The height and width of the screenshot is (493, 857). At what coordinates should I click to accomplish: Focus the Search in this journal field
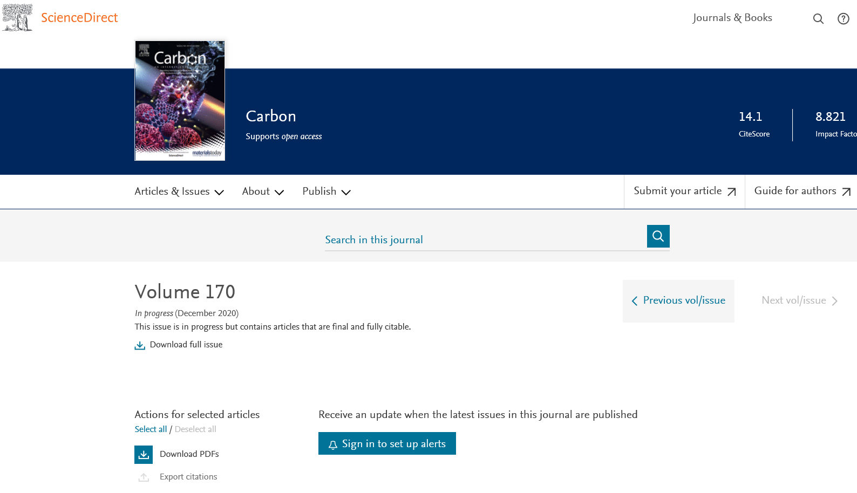coord(486,239)
